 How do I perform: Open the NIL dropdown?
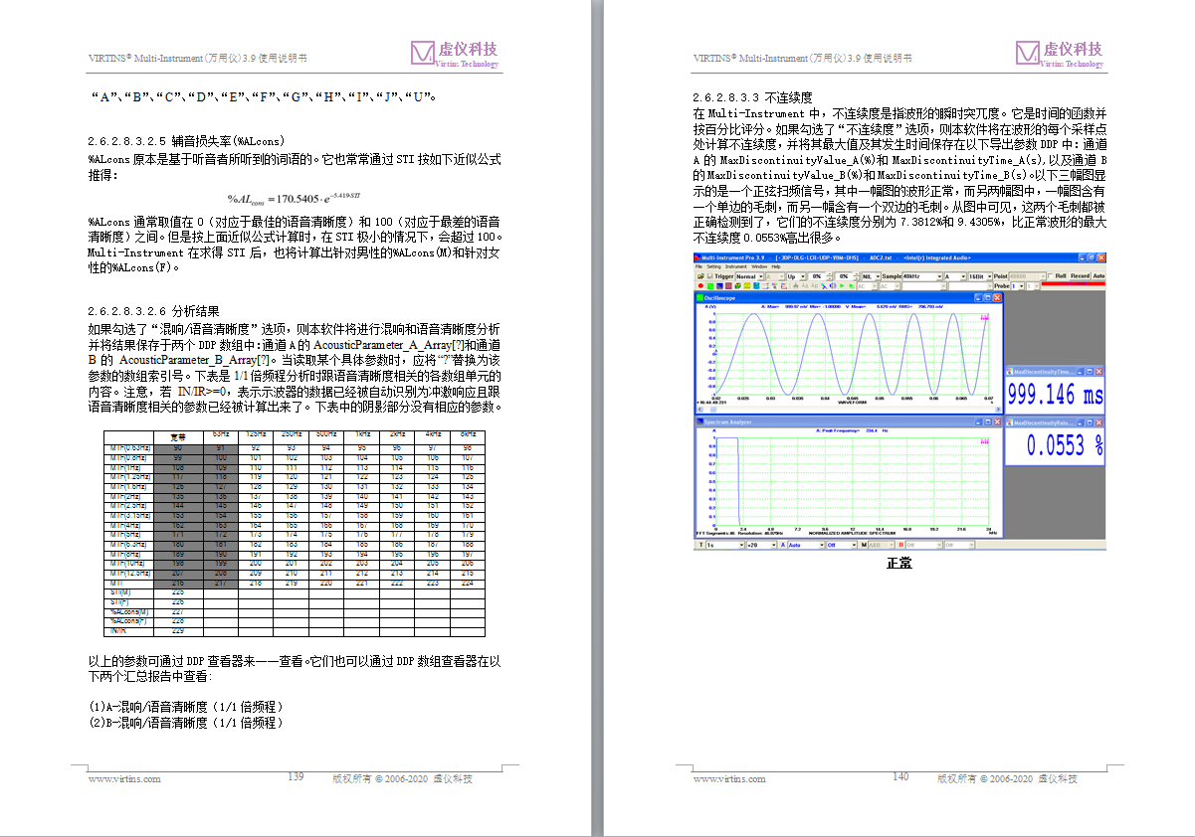[x=872, y=276]
